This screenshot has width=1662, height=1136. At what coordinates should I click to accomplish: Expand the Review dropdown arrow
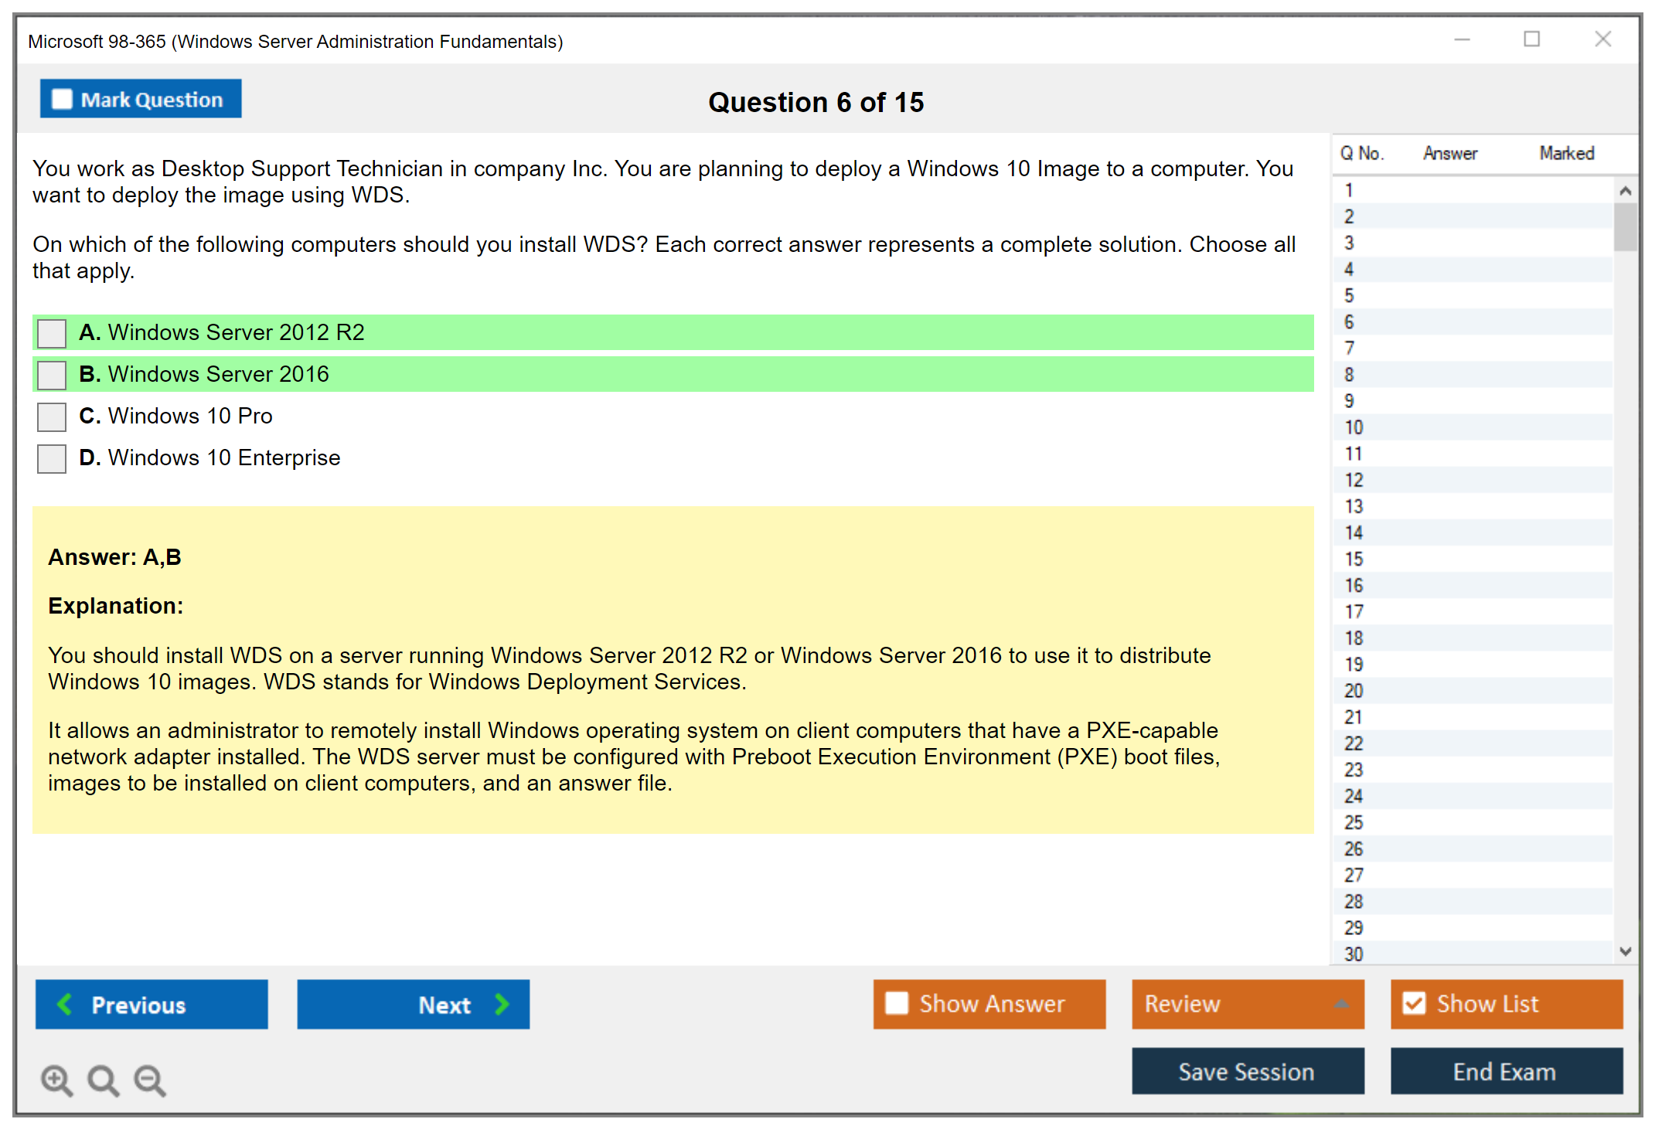[x=1341, y=1004]
